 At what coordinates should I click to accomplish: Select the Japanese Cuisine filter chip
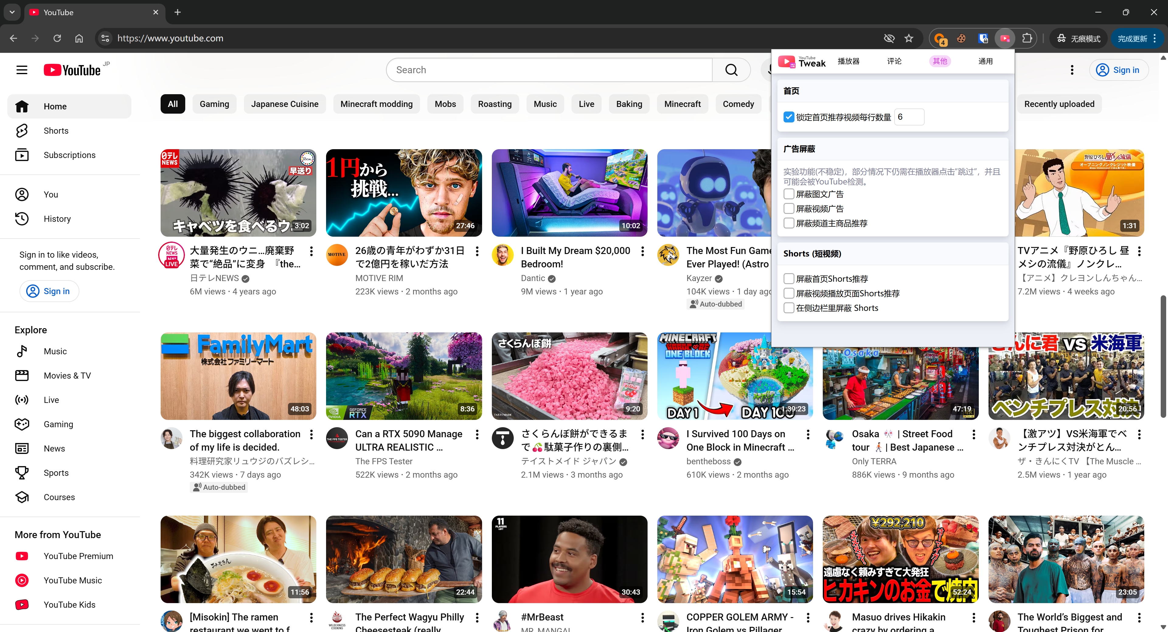point(285,104)
